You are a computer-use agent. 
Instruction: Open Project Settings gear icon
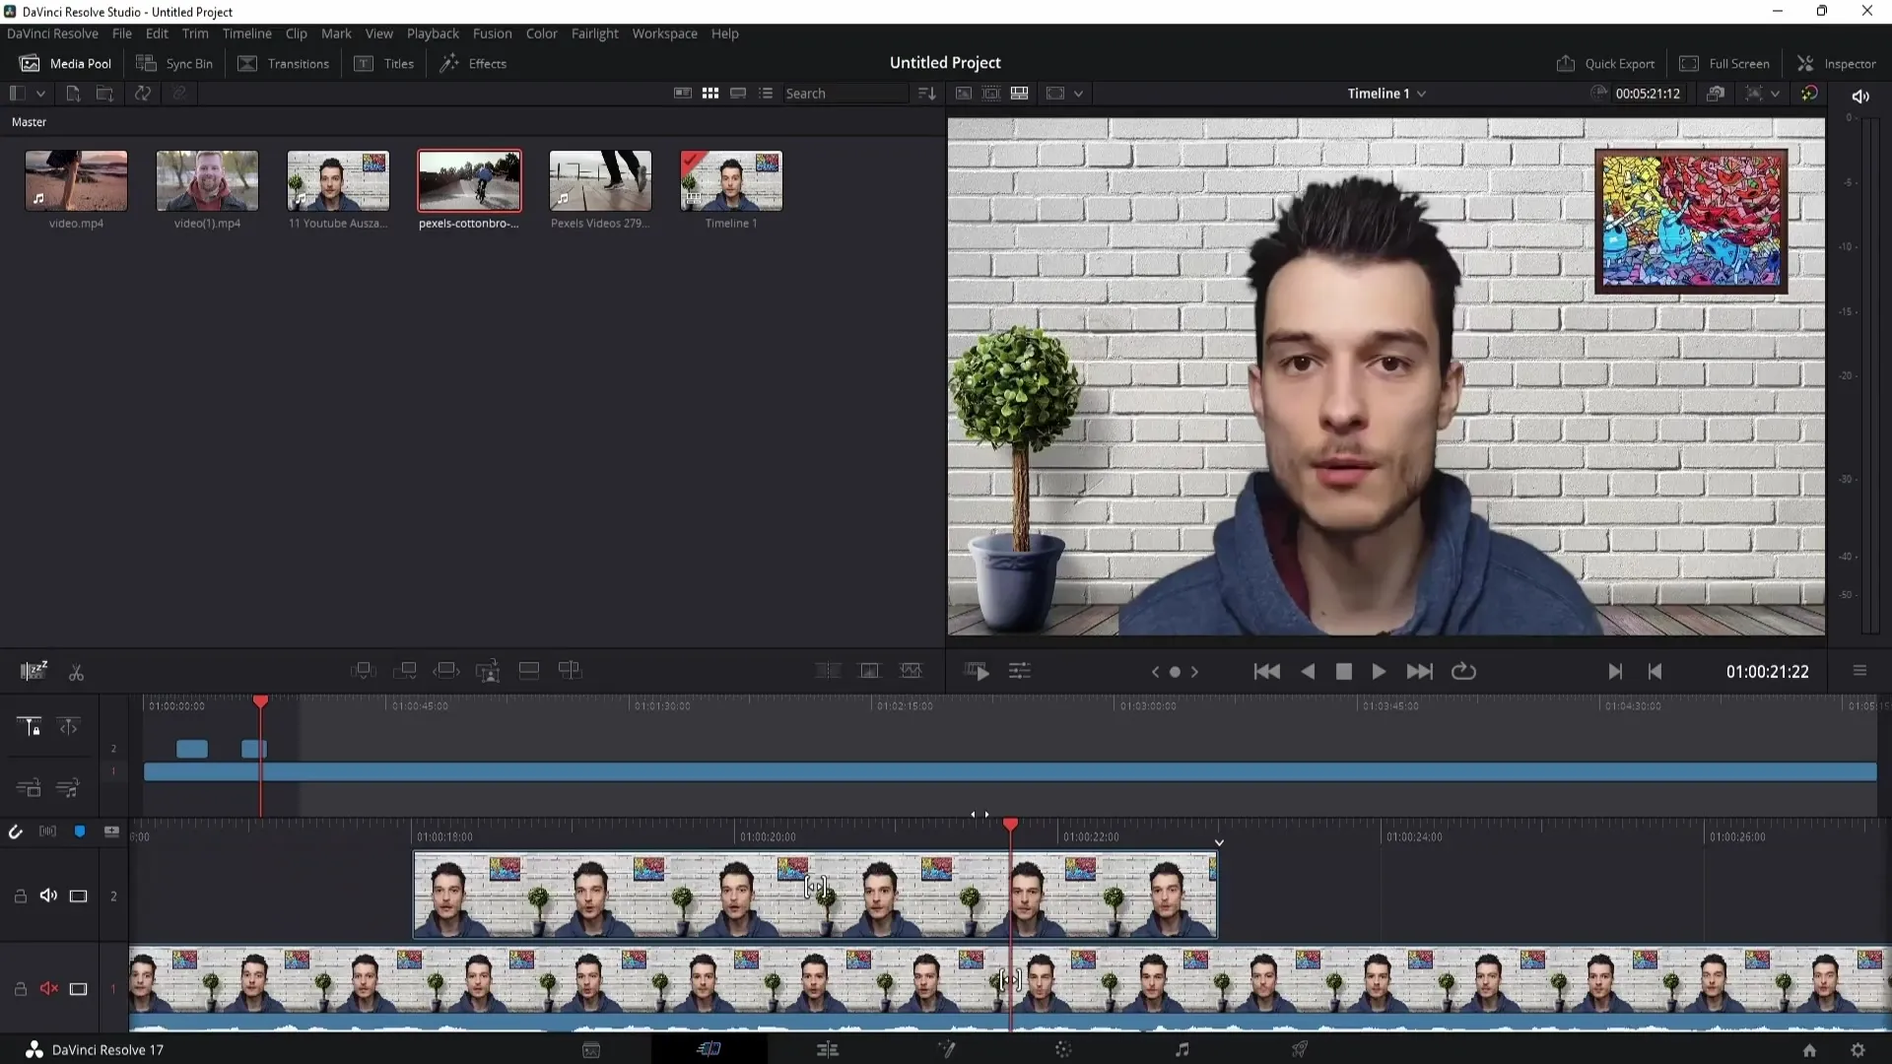pos(1858,1050)
